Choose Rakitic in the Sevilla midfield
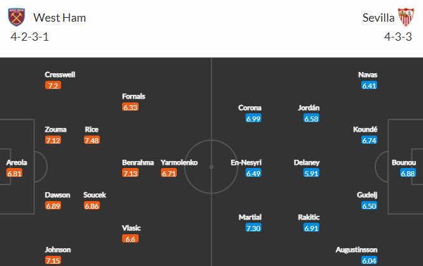Screen dimensions: 423x266 click(x=309, y=217)
